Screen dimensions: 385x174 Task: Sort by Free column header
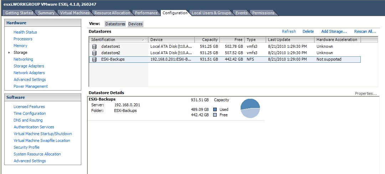232,40
